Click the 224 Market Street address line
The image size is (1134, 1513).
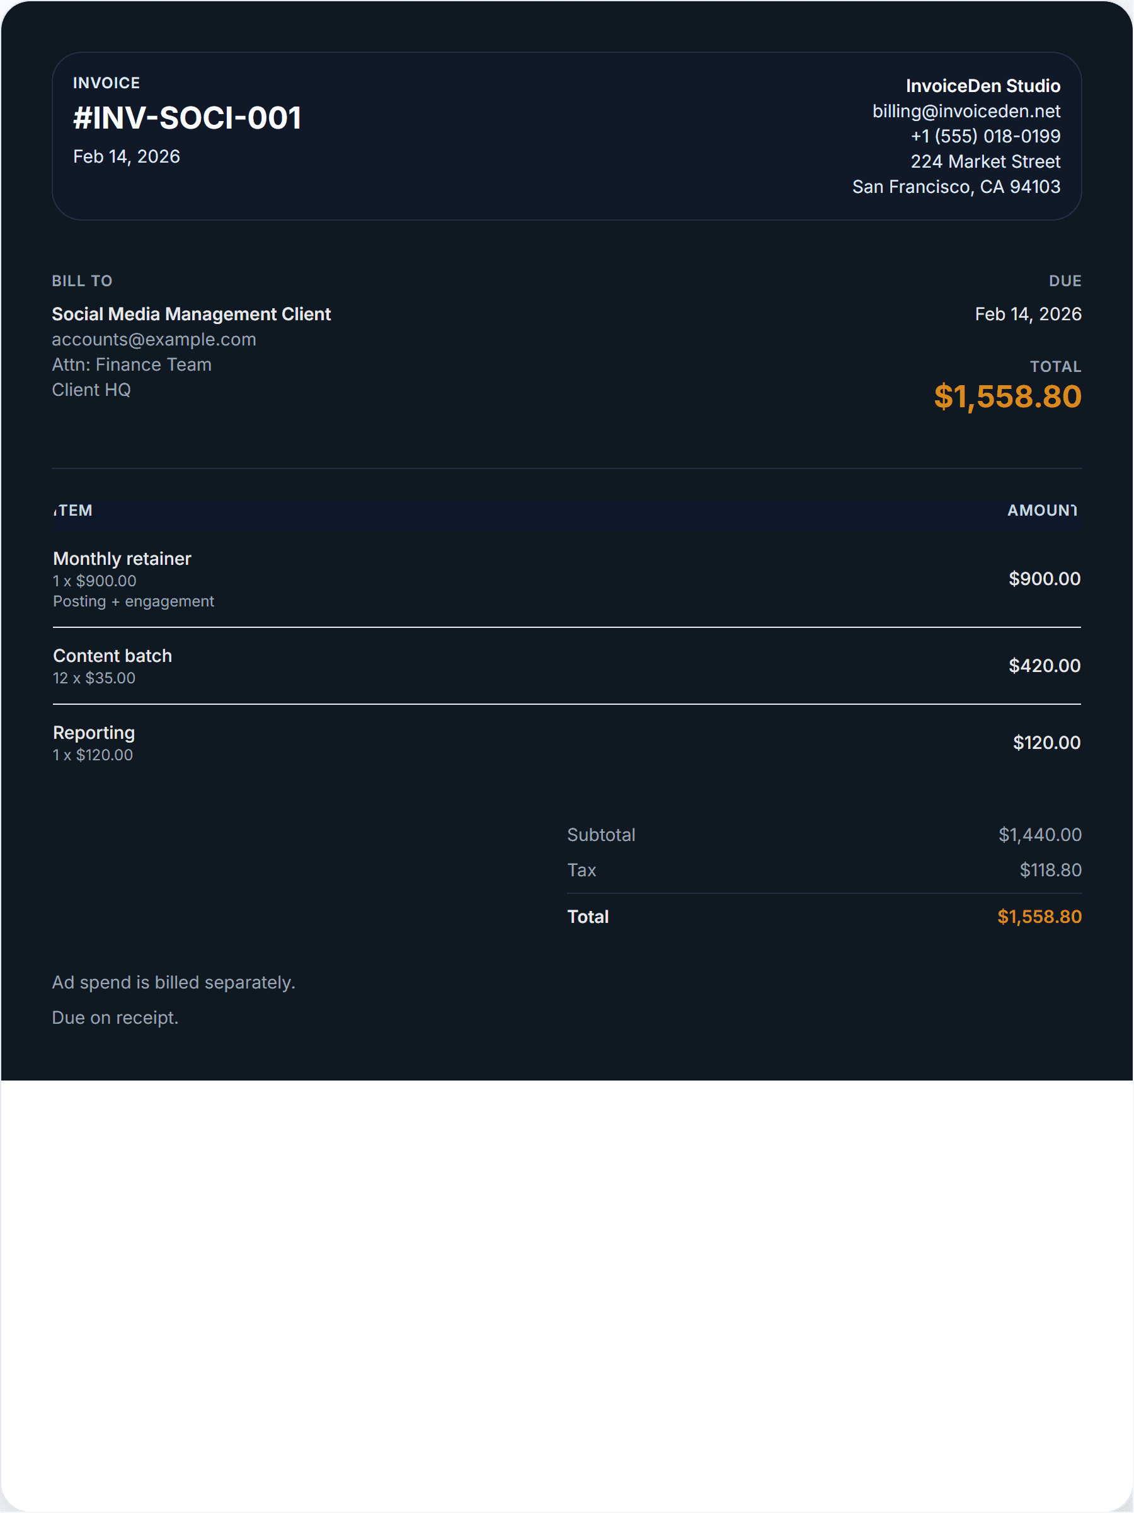985,161
